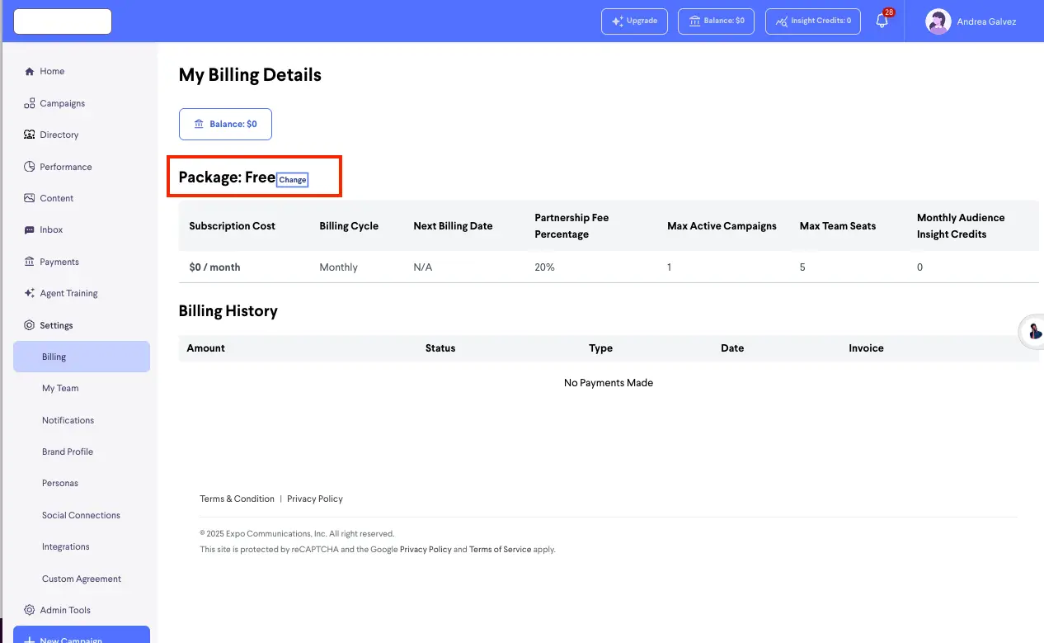This screenshot has height=643, width=1044.
Task: Open Personas settings item
Action: pyautogui.click(x=60, y=484)
